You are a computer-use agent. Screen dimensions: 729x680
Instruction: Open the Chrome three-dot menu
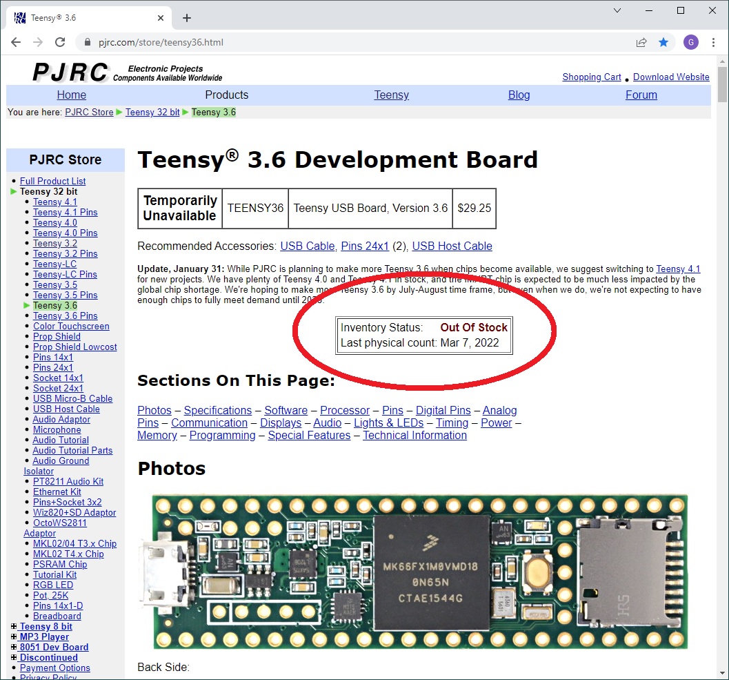click(713, 42)
